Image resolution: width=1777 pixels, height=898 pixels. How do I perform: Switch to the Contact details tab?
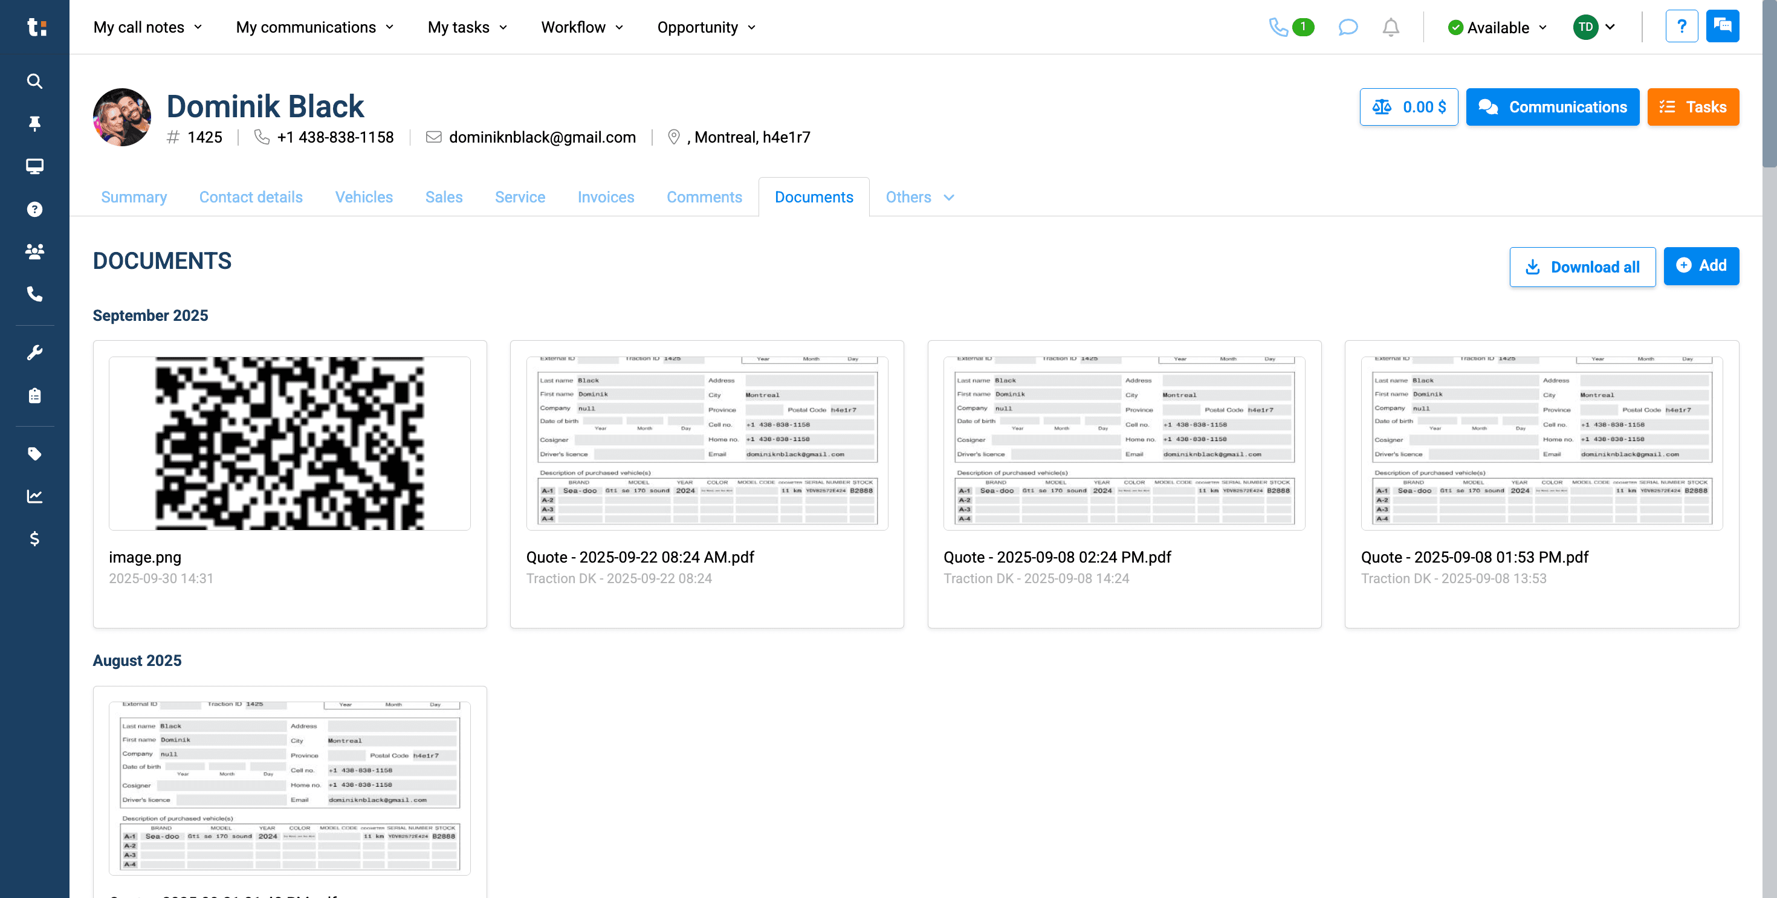pos(251,197)
